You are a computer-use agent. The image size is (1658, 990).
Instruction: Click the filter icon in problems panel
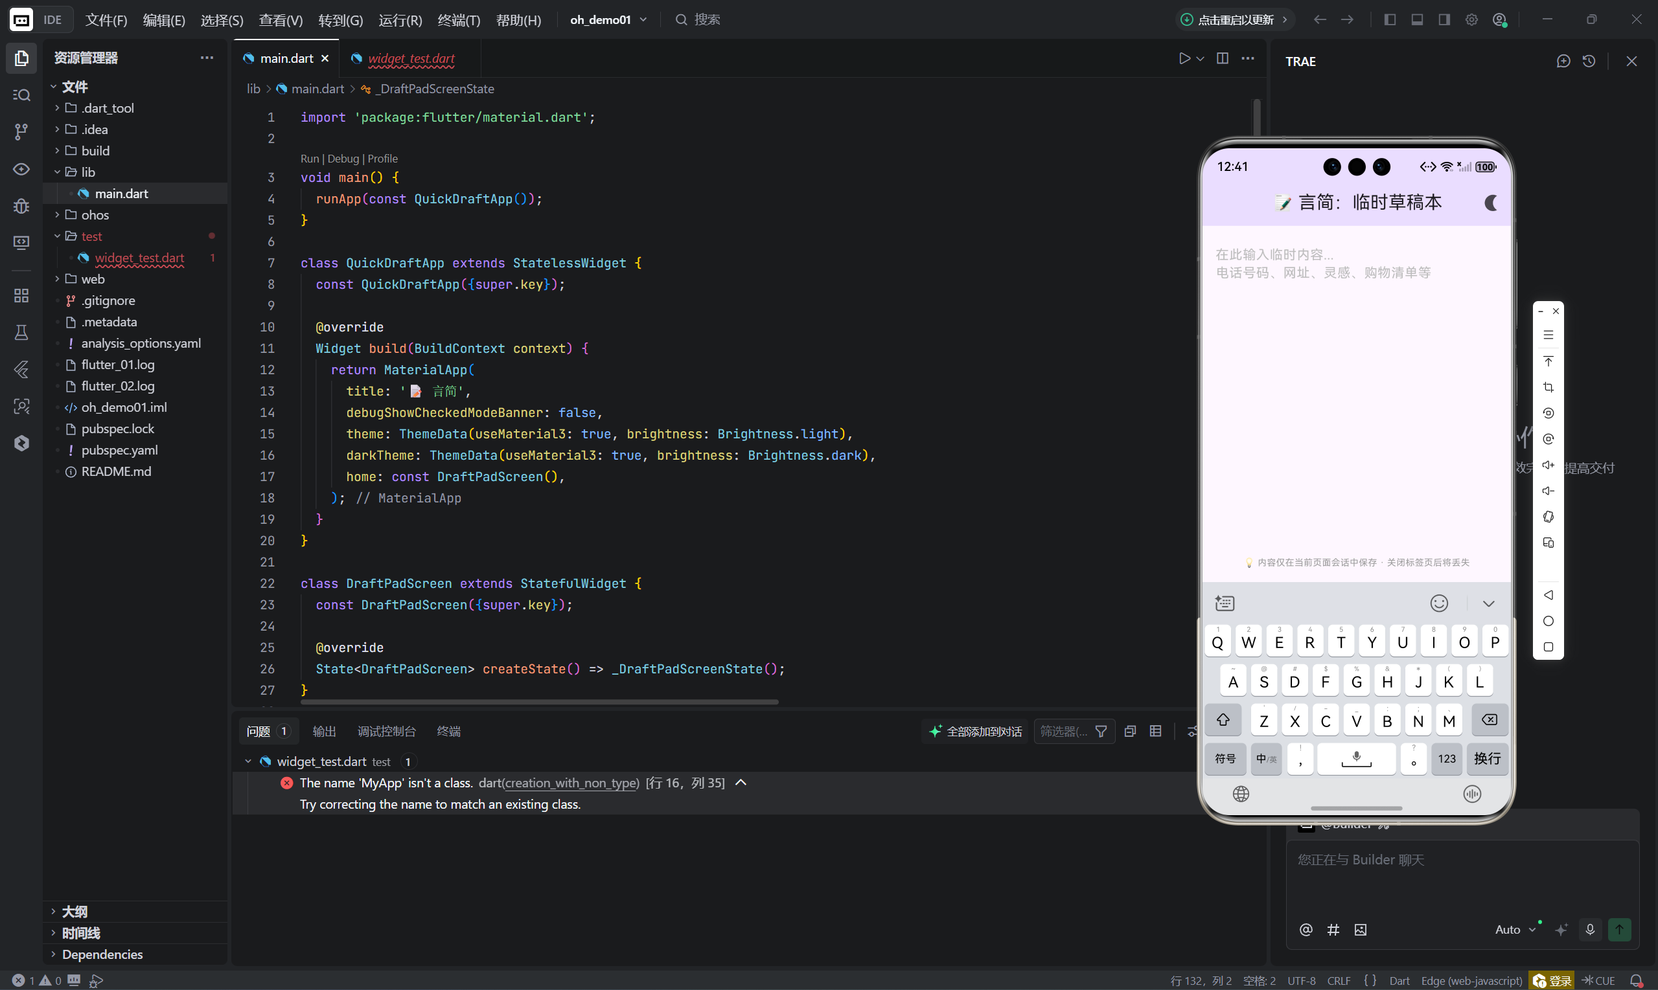click(1101, 731)
